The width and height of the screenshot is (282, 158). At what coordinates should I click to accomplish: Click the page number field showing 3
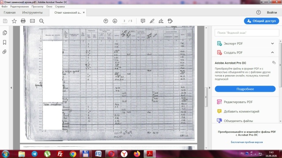click(124, 21)
